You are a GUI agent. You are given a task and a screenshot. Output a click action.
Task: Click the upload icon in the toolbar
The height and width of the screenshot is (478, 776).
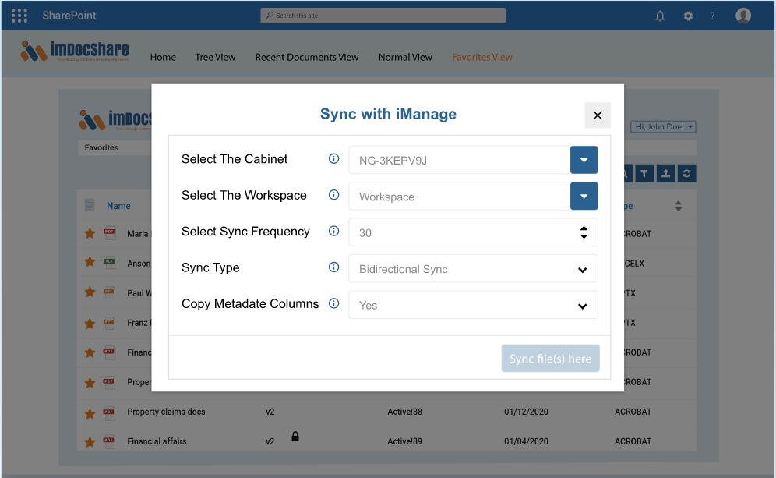click(665, 173)
